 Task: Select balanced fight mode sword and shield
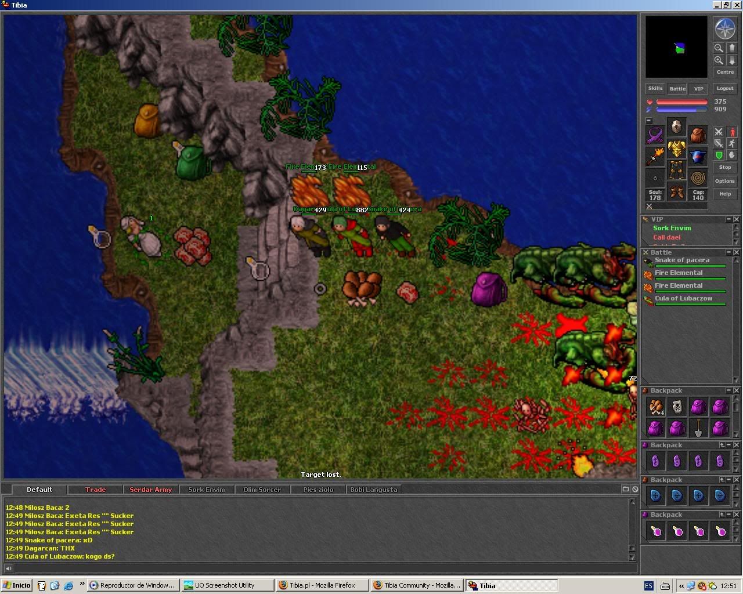click(x=719, y=143)
